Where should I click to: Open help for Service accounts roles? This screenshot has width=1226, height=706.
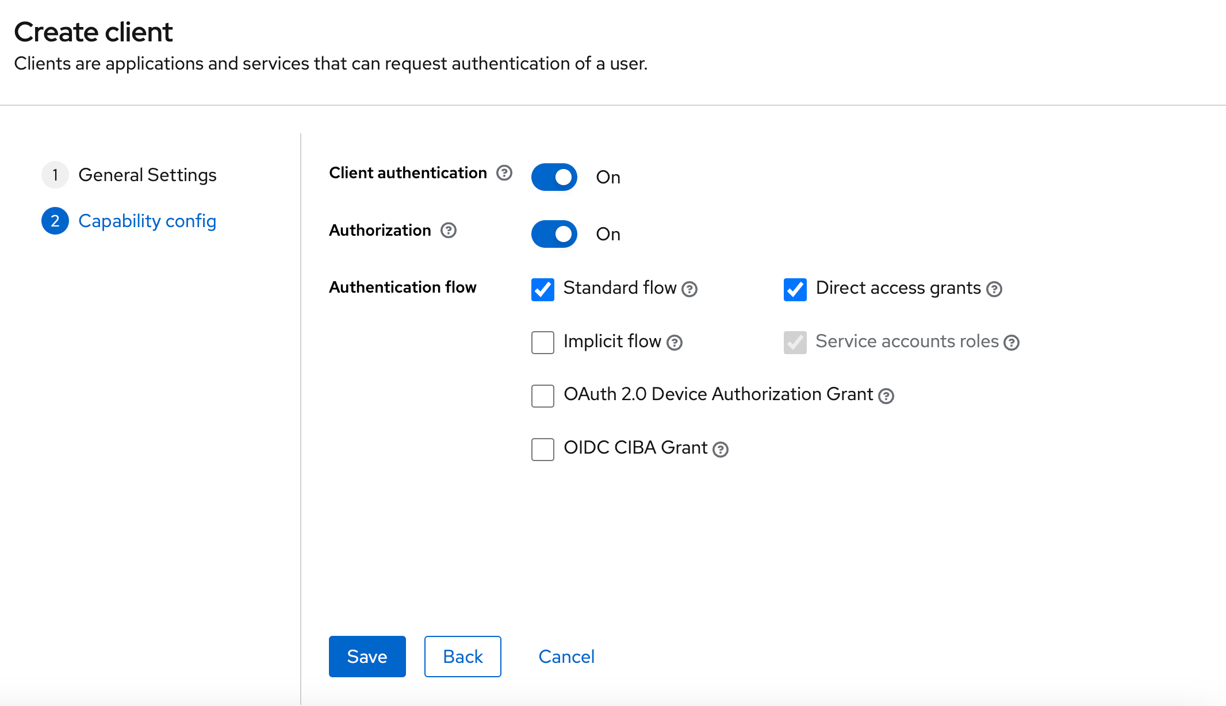(1012, 343)
